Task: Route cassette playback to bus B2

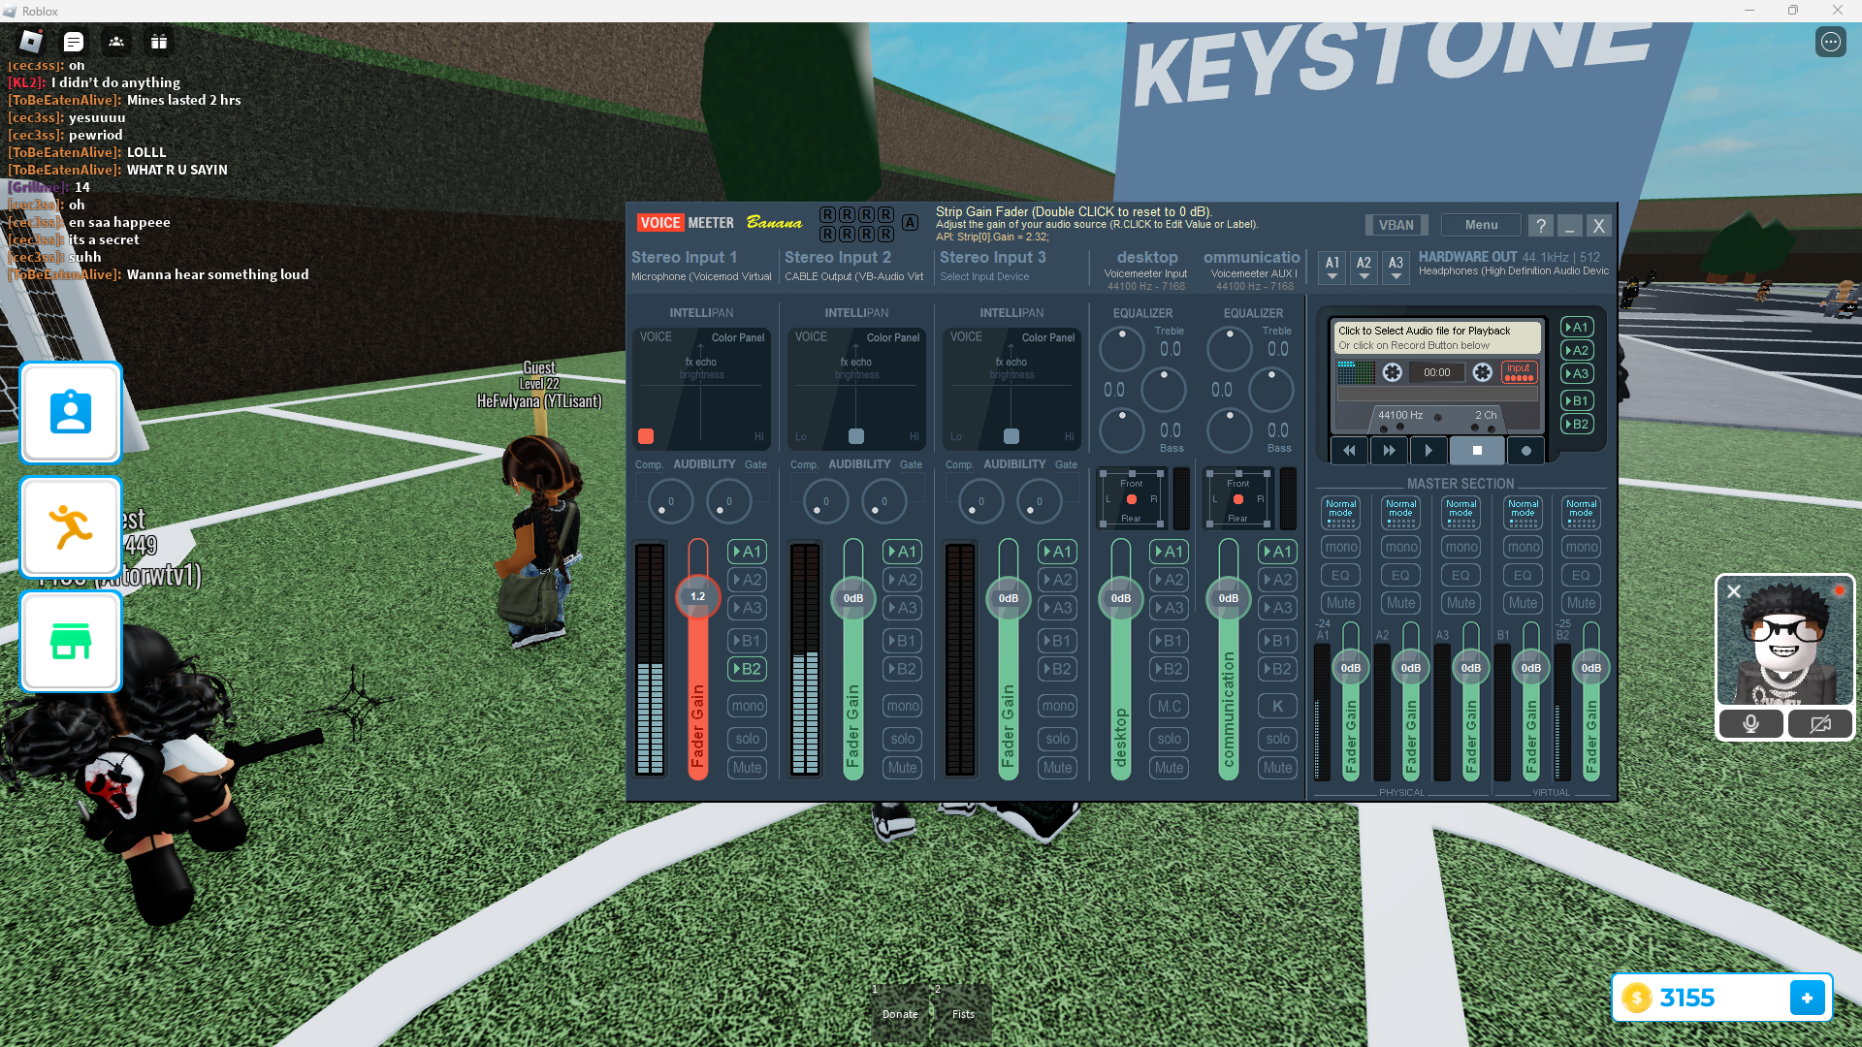Action: [1577, 425]
